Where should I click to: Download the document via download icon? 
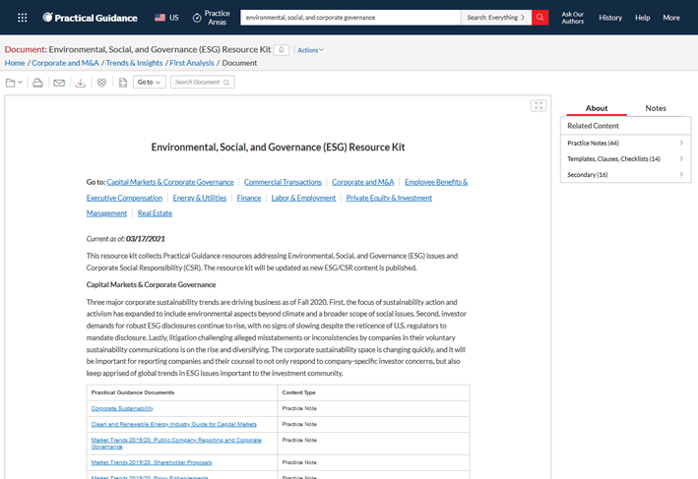coord(80,83)
